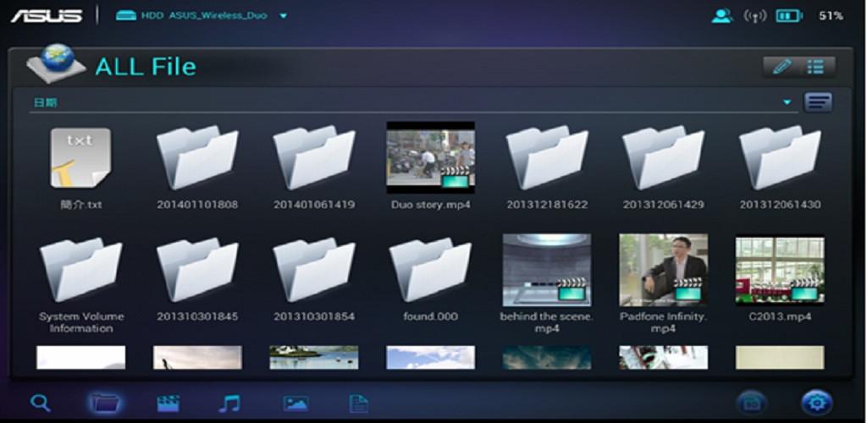This screenshot has width=867, height=423.
Task: Open the found.000 folder
Action: 430,270
